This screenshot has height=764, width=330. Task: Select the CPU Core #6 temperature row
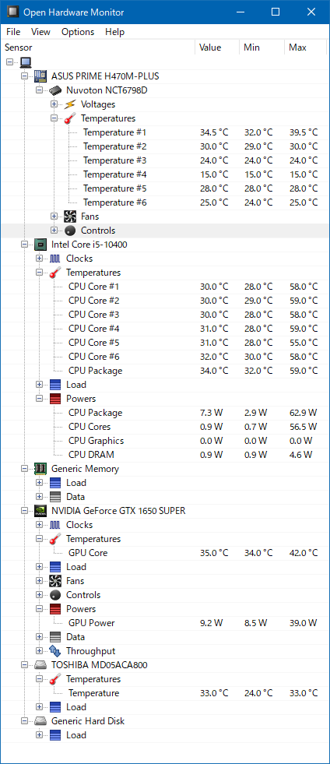tap(164, 357)
